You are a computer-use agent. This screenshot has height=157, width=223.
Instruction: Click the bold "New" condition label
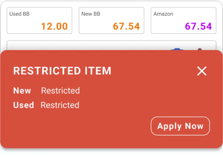[22, 91]
